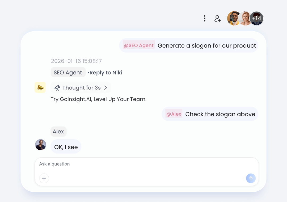287x202 pixels.
Task: Click the add member icon
Action: pos(218,18)
